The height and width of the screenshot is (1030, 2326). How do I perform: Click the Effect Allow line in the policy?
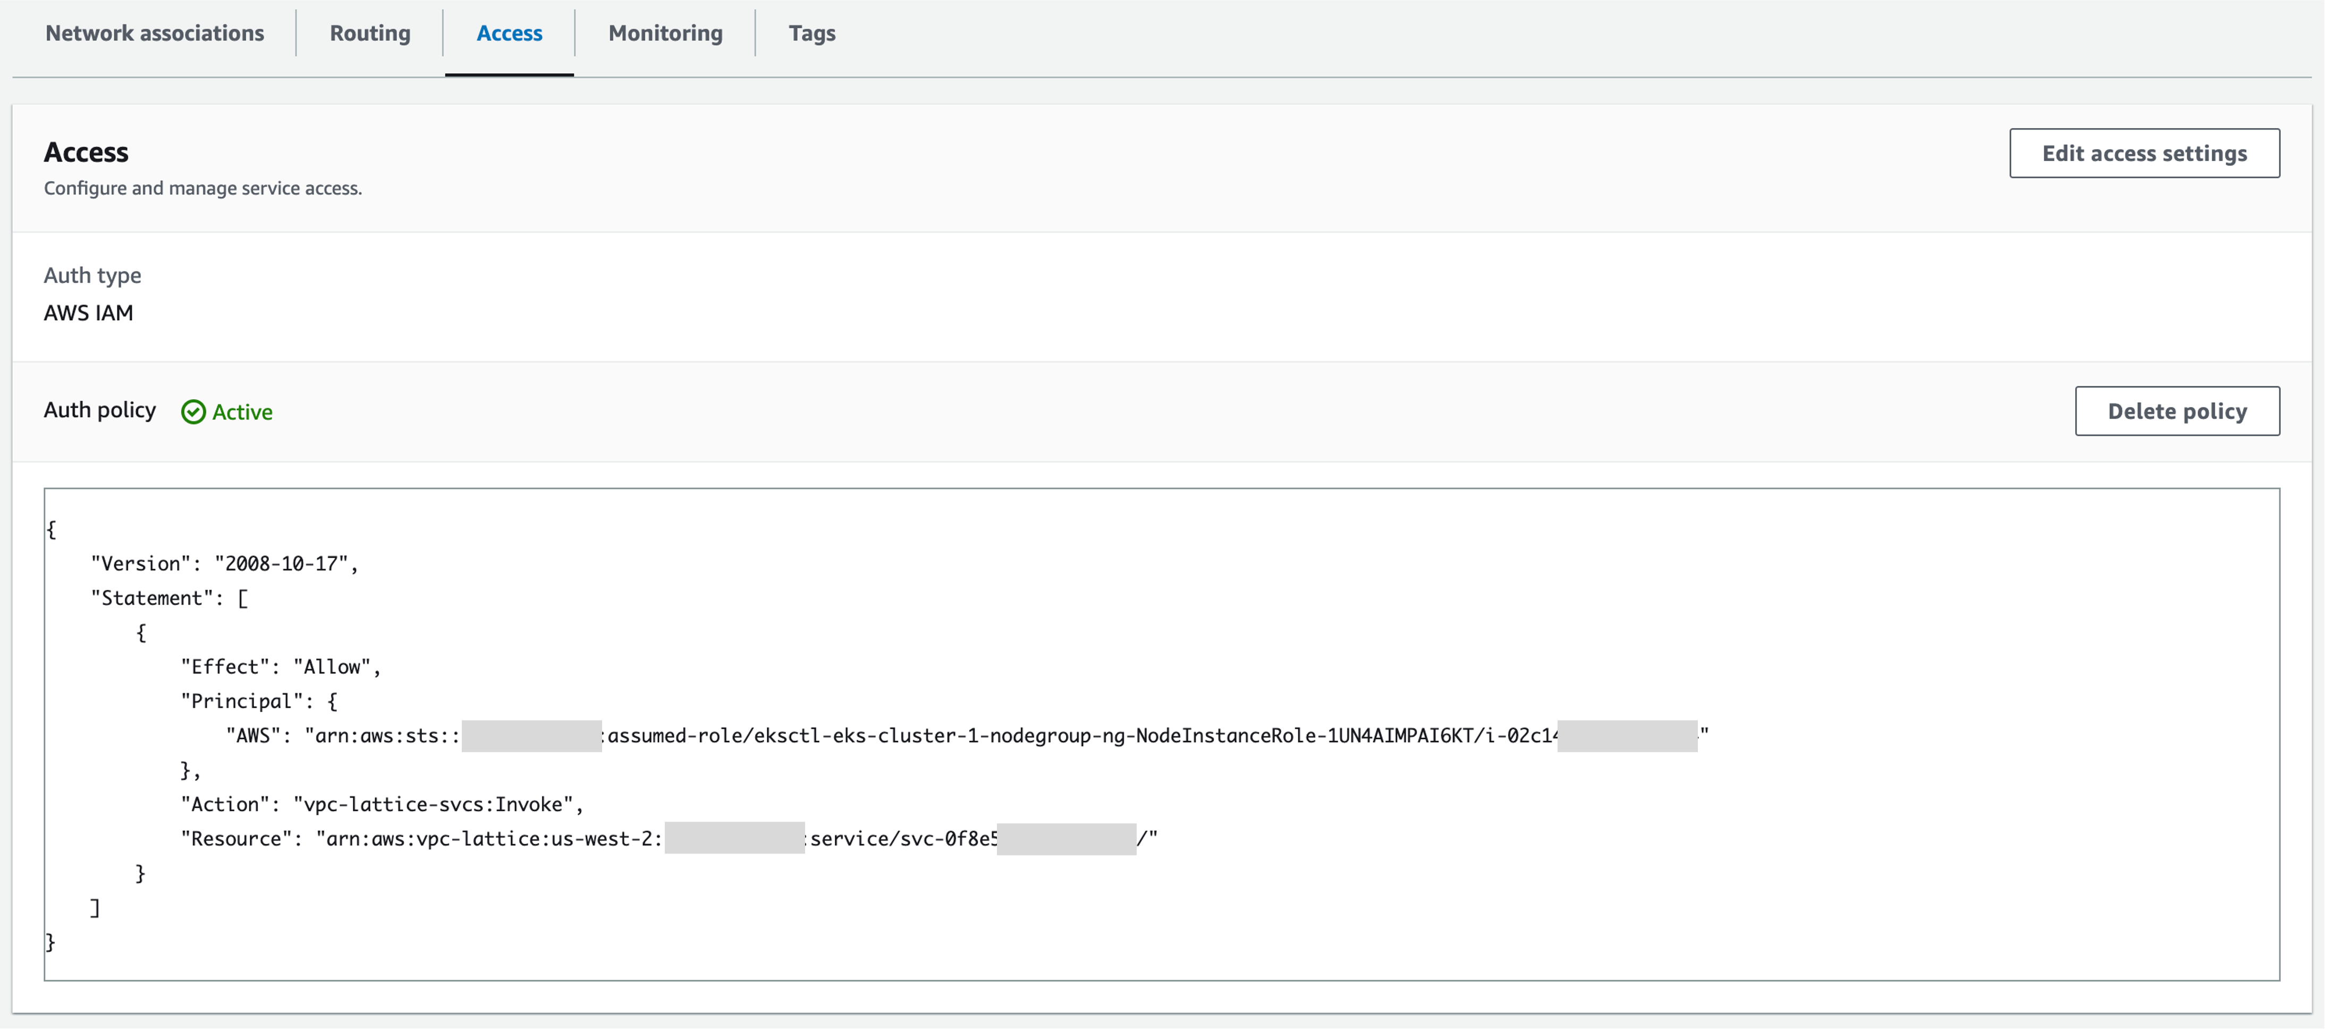[281, 666]
